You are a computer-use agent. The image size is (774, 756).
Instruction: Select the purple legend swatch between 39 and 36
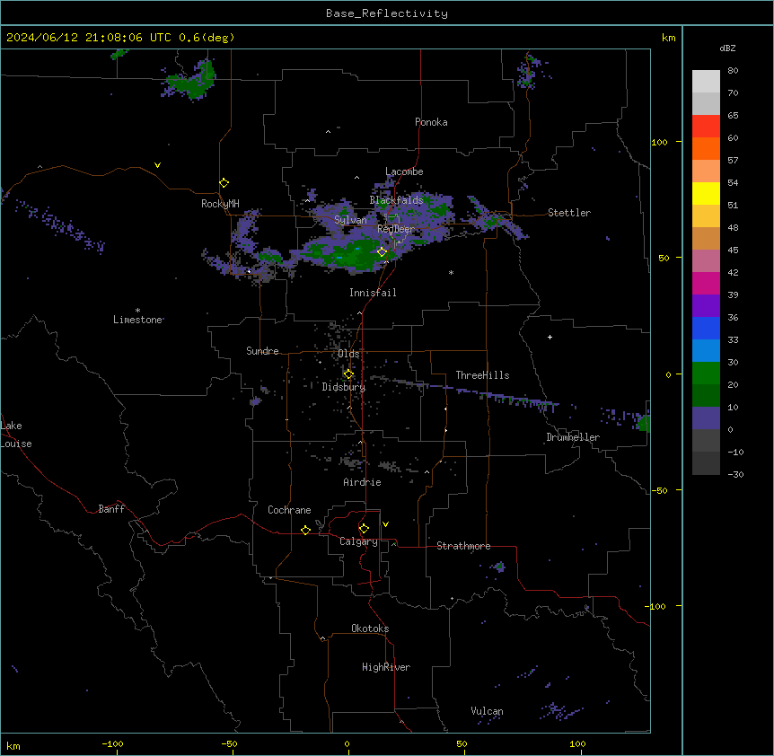pos(706,305)
